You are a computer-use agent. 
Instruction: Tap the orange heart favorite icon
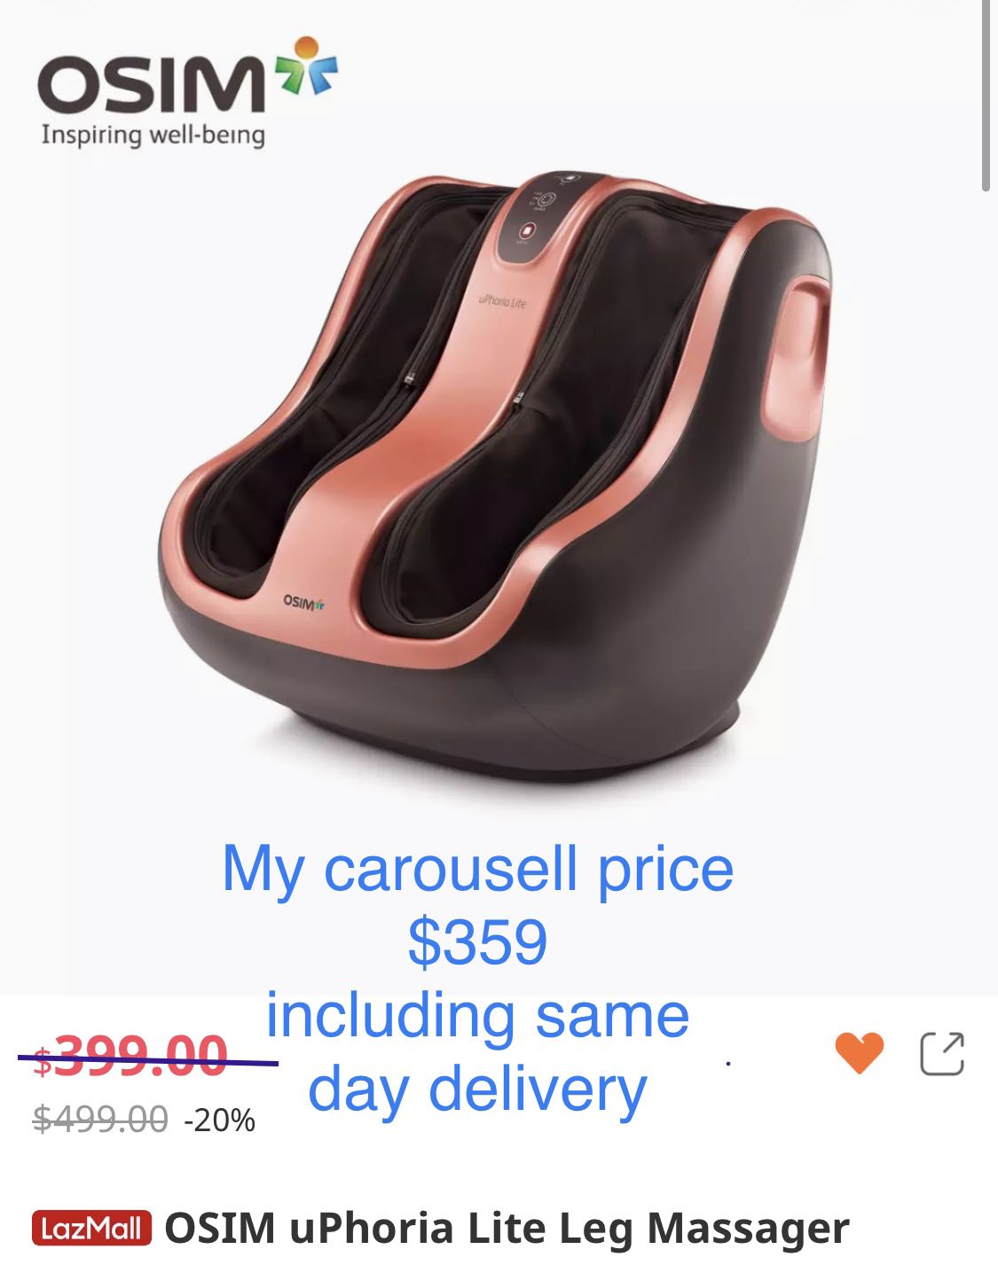859,1053
